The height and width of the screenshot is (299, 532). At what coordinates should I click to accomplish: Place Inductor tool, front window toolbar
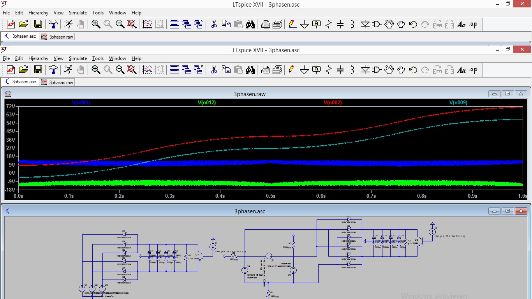[x=352, y=70]
